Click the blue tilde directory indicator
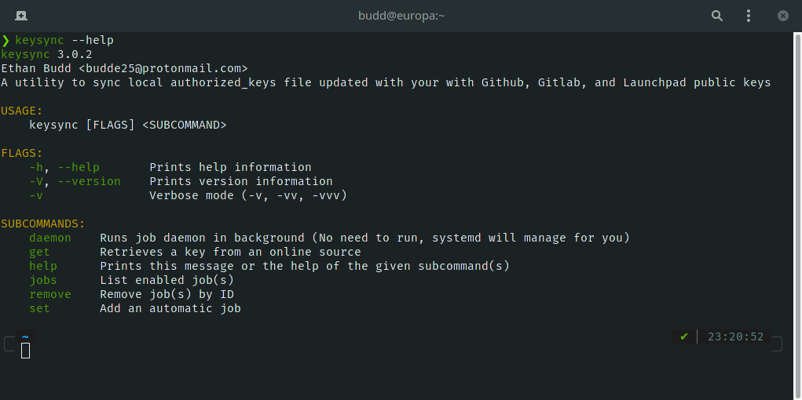Image resolution: width=802 pixels, height=400 pixels. [25, 336]
